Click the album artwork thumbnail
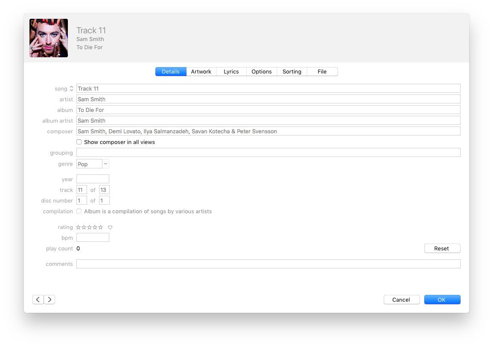This screenshot has height=347, width=493. coord(49,38)
